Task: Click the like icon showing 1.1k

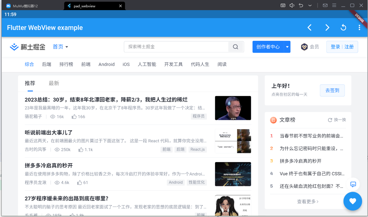Action: click(x=81, y=149)
